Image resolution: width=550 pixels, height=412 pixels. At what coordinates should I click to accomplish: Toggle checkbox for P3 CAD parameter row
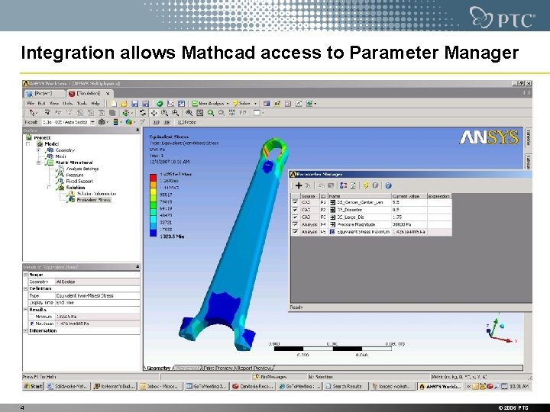[295, 217]
